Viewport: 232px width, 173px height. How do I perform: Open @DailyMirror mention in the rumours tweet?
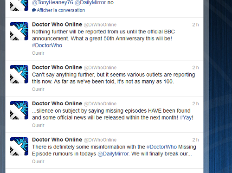tap(113, 154)
